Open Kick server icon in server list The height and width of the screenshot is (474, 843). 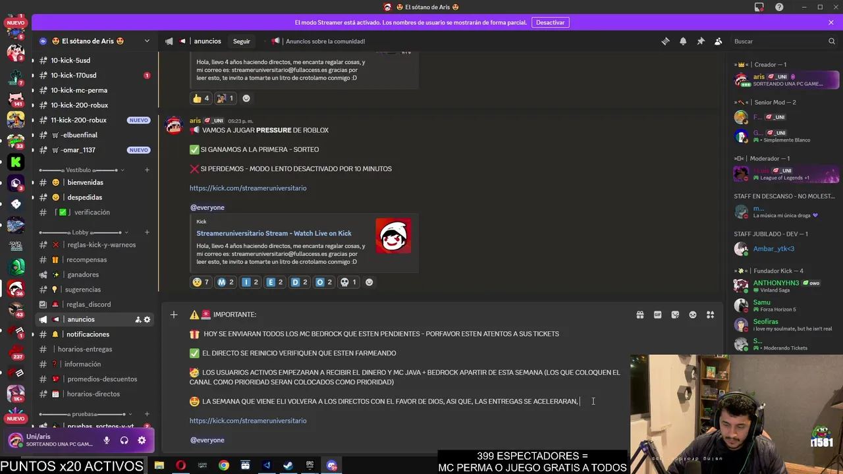pos(16,161)
